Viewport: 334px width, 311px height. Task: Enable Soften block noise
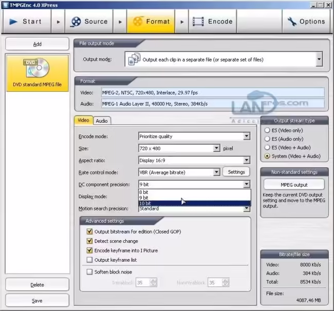(90, 271)
